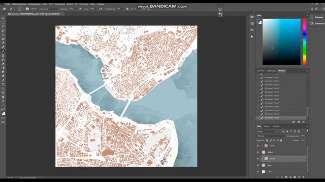The height and width of the screenshot is (182, 325).
Task: Select the Pen tool
Action: pos(3,80)
